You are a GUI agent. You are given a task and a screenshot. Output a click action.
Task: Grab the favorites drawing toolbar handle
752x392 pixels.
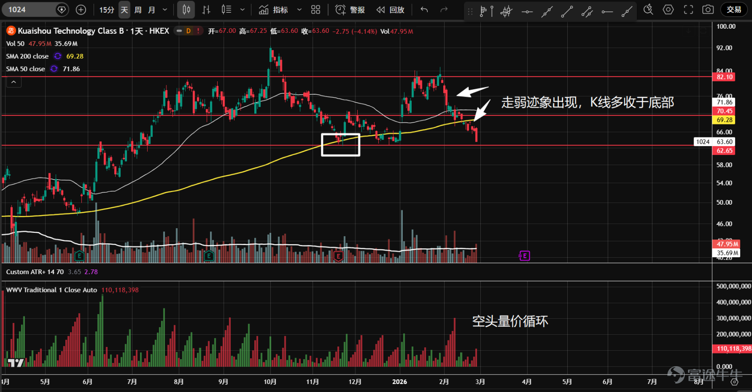point(470,11)
